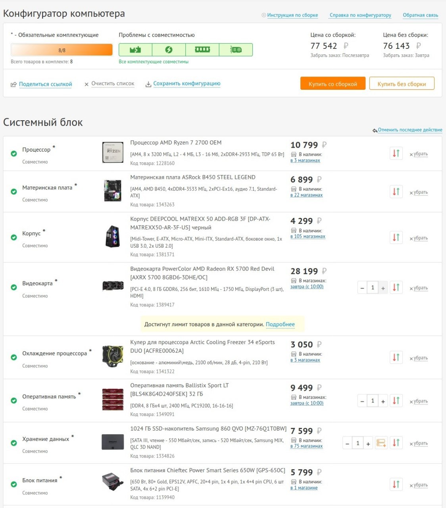Viewport: 446px width, 508px height.
Task: Click RAM compatibility icon
Action: [202, 50]
